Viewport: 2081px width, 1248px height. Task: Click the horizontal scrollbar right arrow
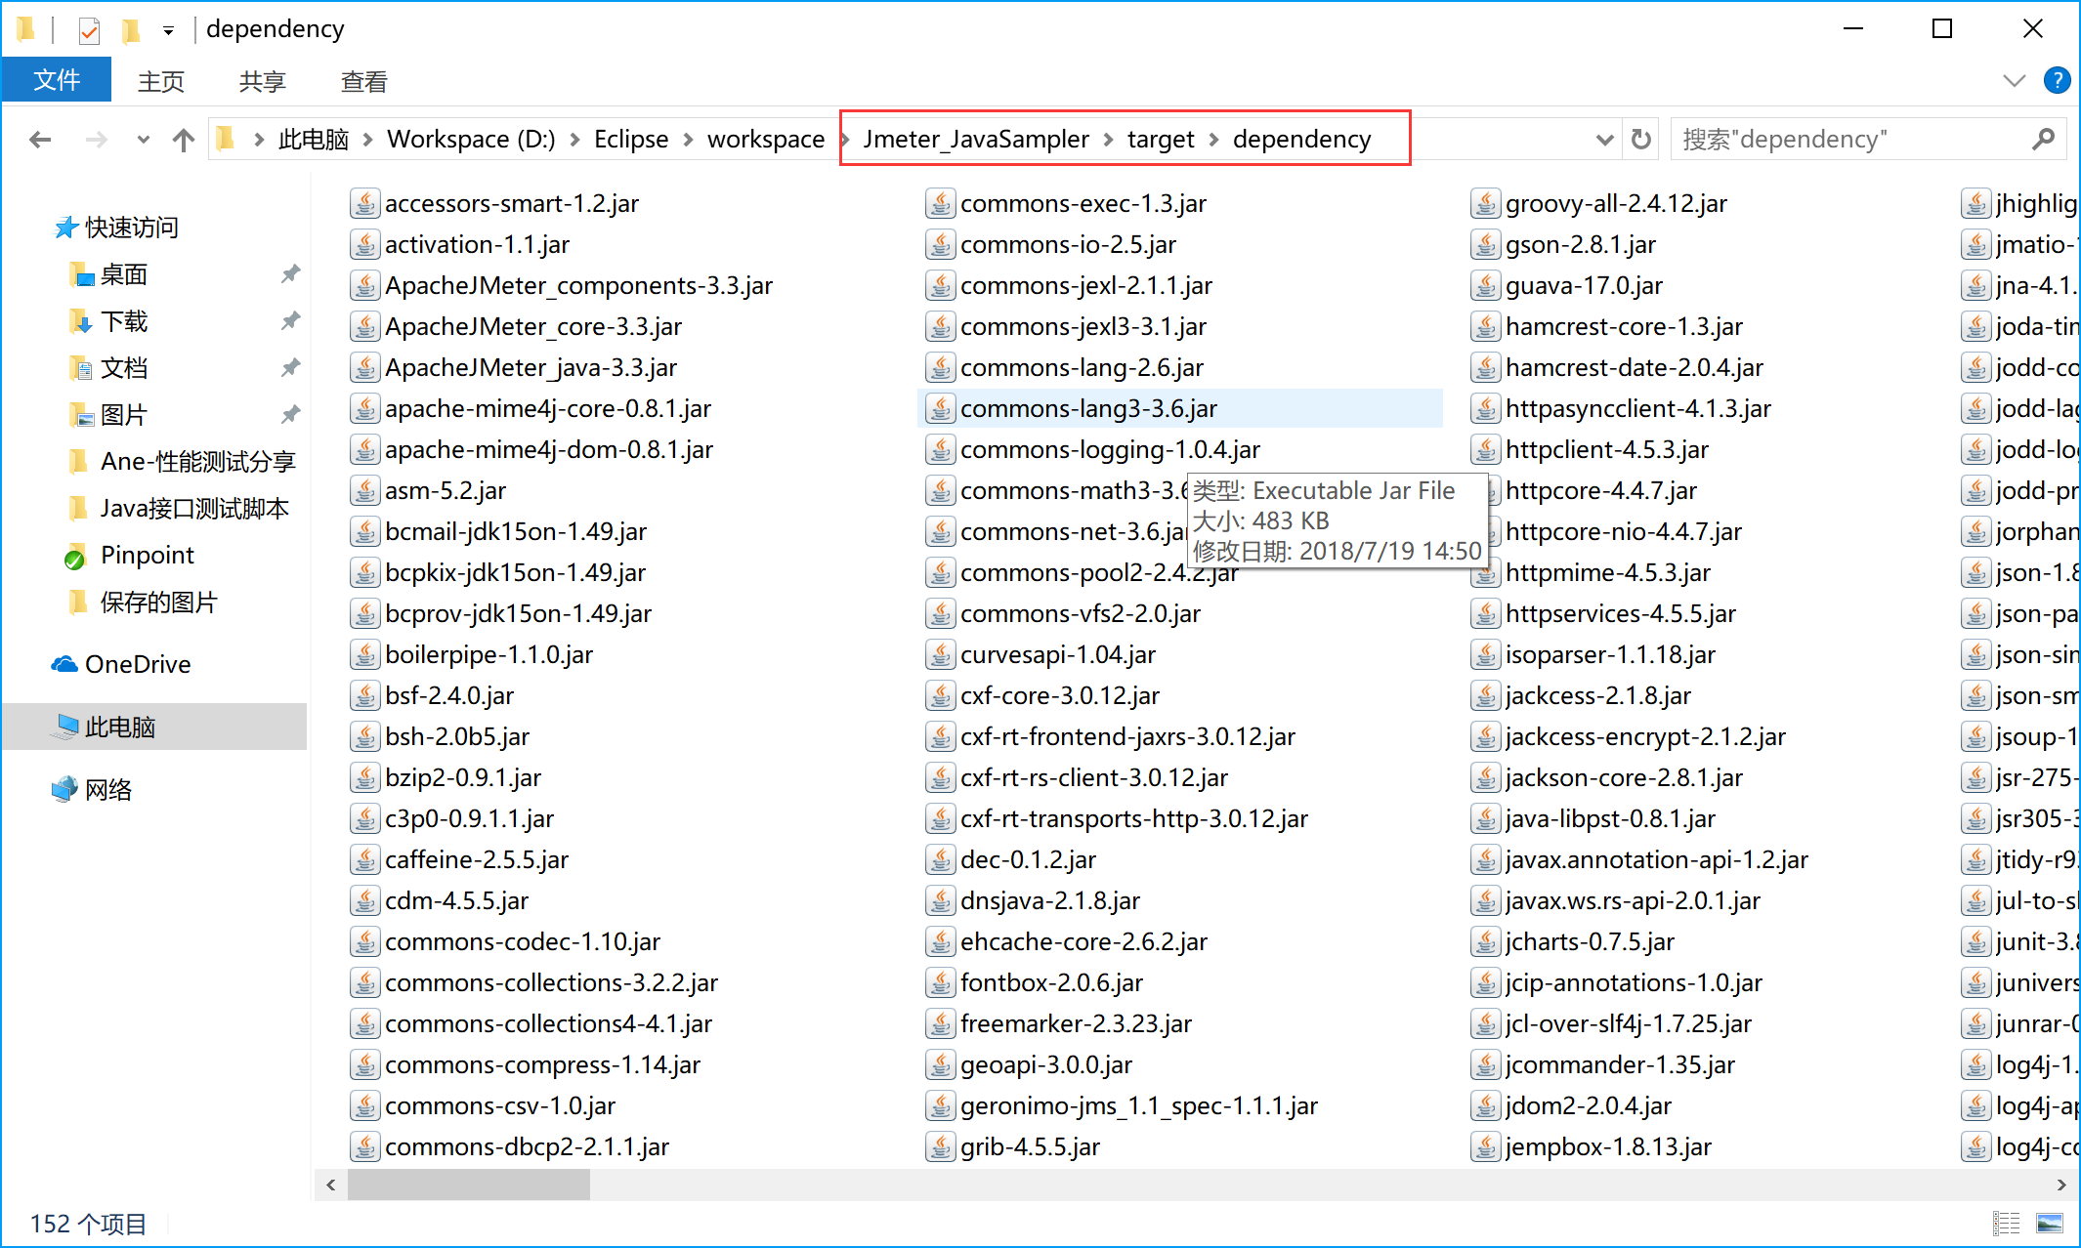coord(2060,1185)
